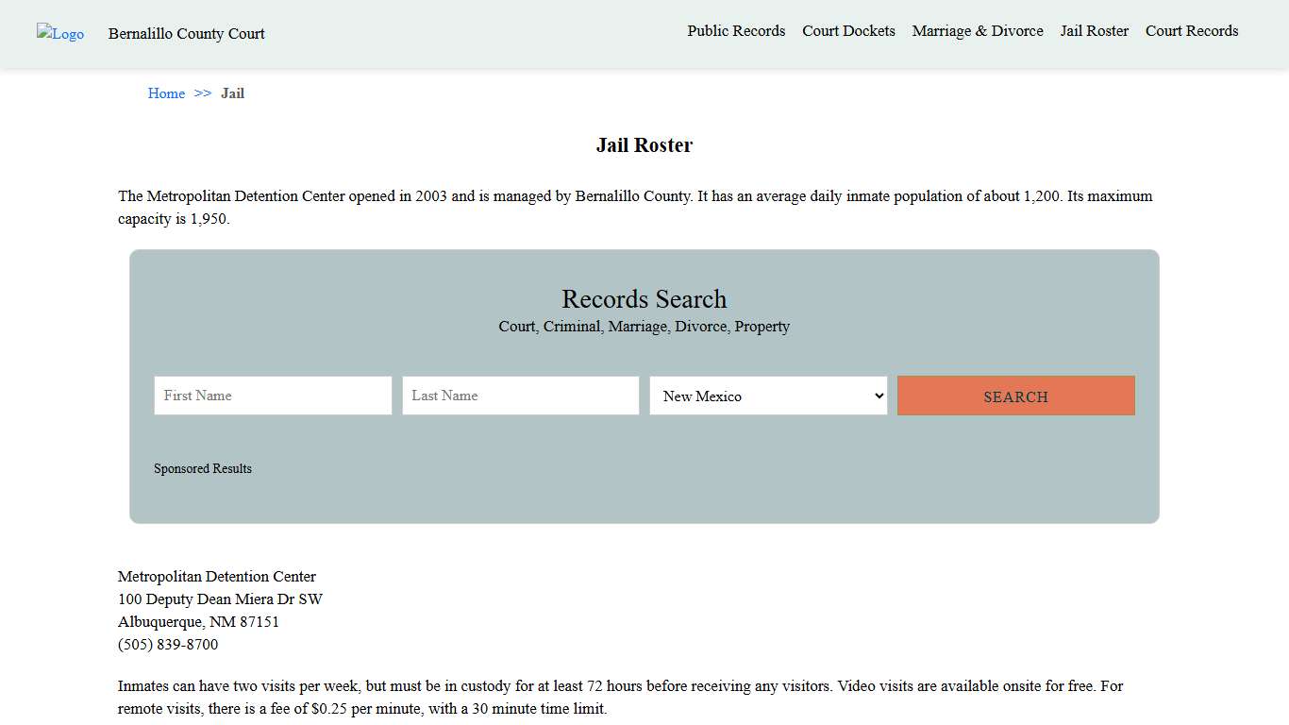Click the Jail Roster page heading
Image resolution: width=1289 pixels, height=725 pixels.
[644, 144]
